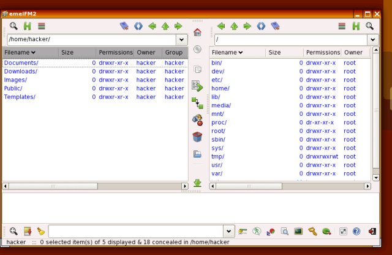Viewport: 392px width, 255px height.
Task: Click the greyed disc icon in center toolbar
Action: pos(197,49)
